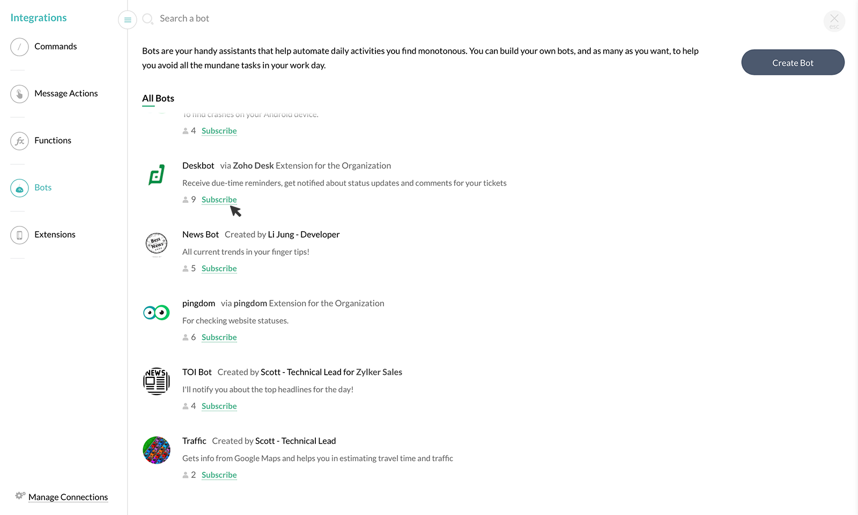Open the Deskbot green logo

tap(157, 175)
